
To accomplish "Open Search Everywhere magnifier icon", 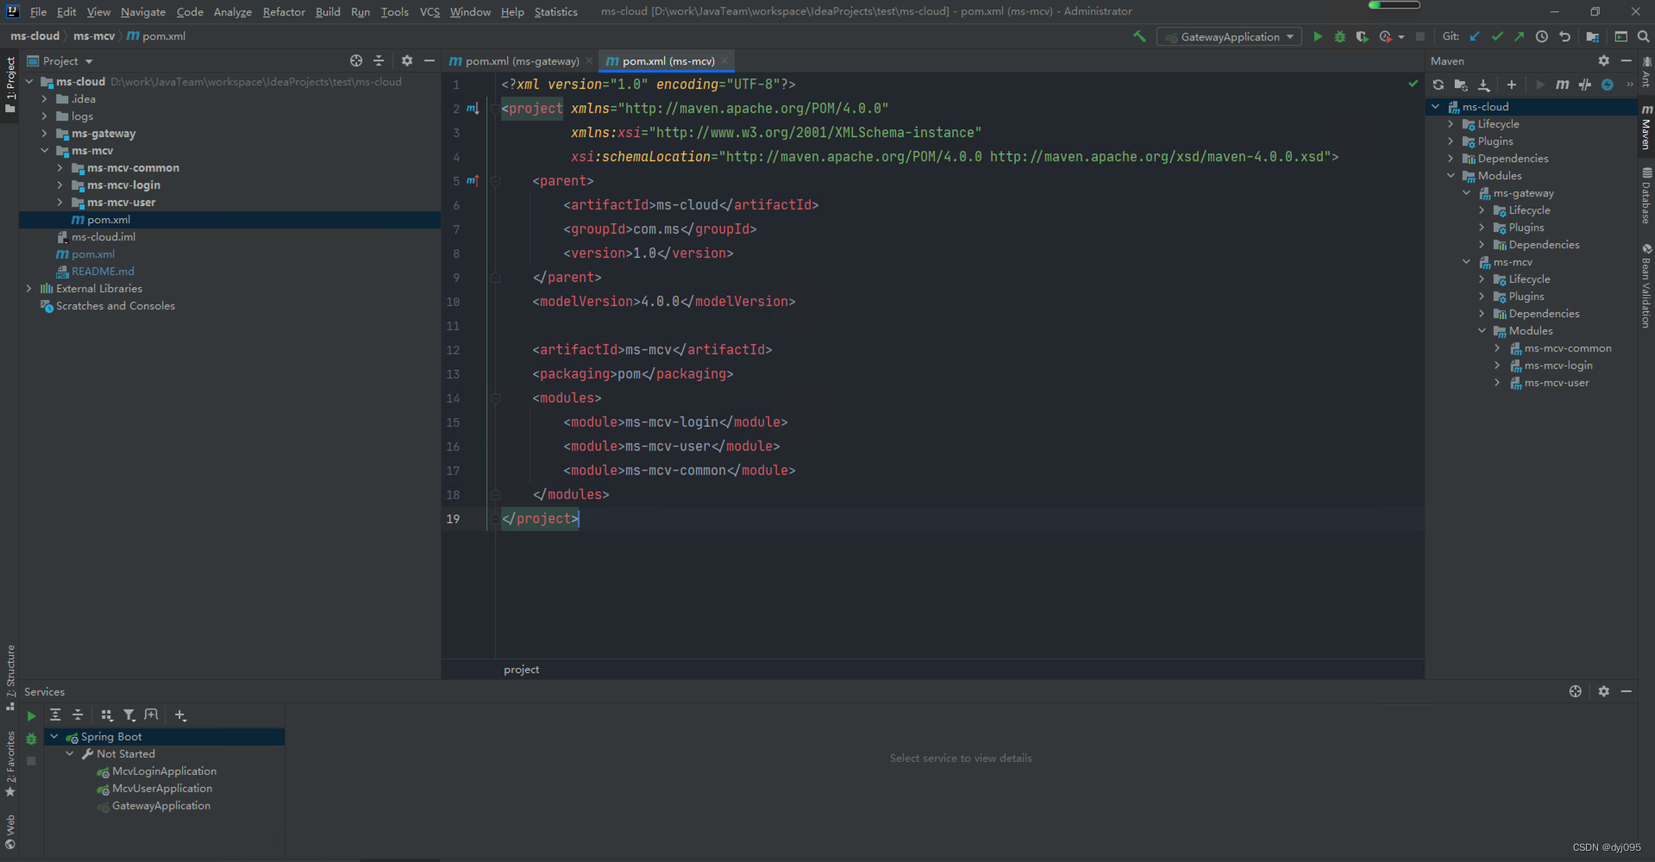I will click(1644, 36).
